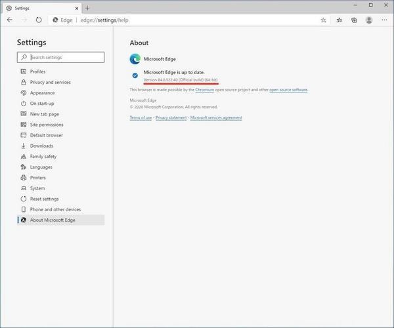Viewport: 394px width, 328px height.
Task: Open Collections icon in toolbar
Action: (354, 20)
